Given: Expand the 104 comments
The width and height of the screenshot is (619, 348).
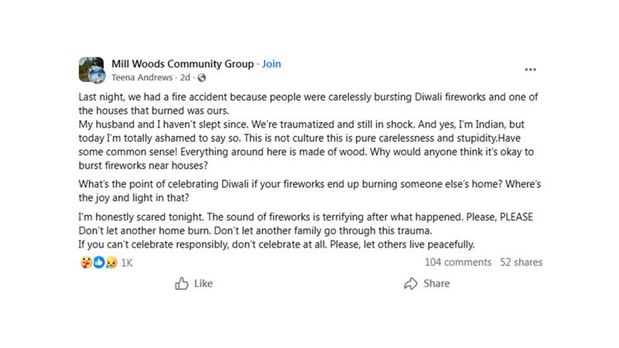Looking at the screenshot, I should click(457, 262).
